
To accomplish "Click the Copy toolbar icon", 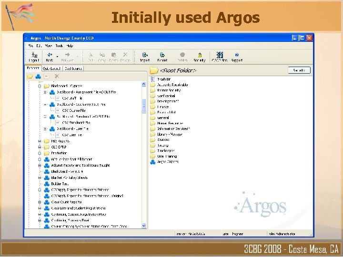I will [102, 55].
